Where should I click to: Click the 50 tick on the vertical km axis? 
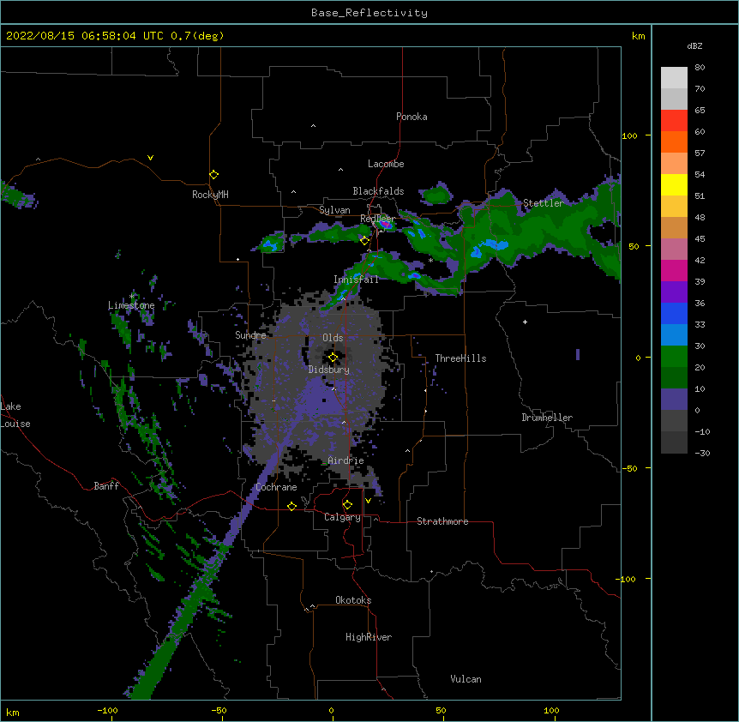coord(634,246)
